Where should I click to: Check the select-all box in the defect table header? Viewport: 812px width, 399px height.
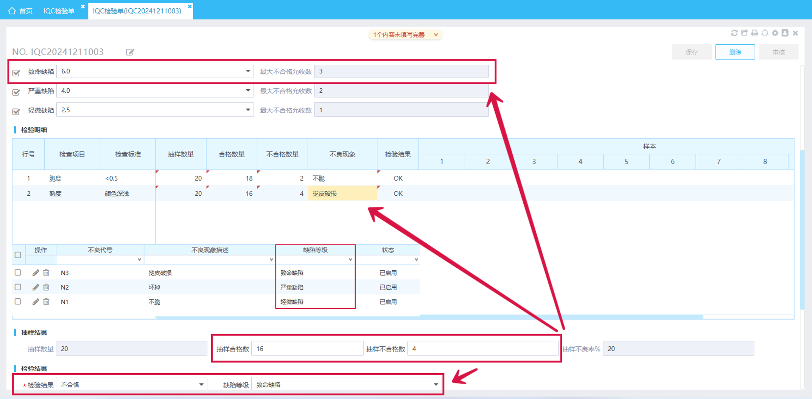[18, 255]
